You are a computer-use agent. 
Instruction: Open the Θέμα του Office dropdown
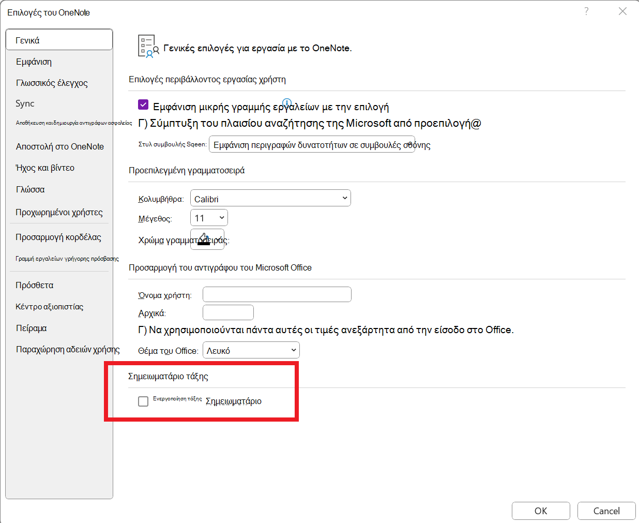[251, 350]
